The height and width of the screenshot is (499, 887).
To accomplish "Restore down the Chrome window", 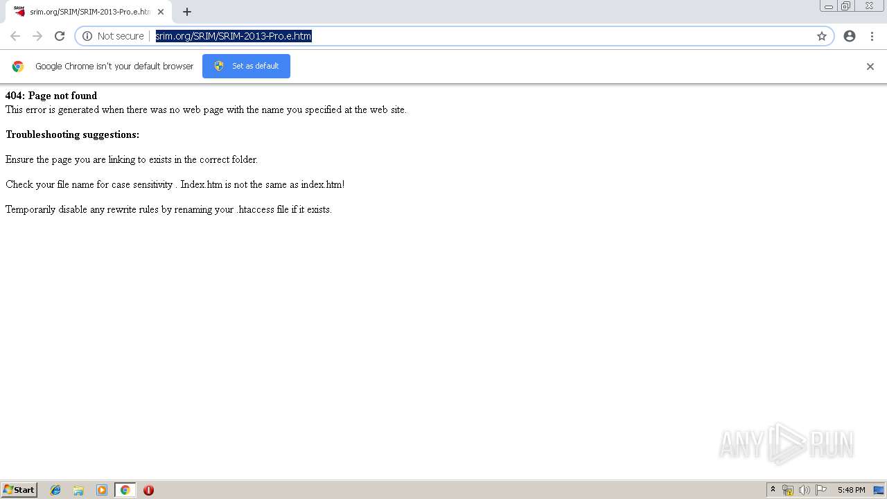I will point(845,6).
